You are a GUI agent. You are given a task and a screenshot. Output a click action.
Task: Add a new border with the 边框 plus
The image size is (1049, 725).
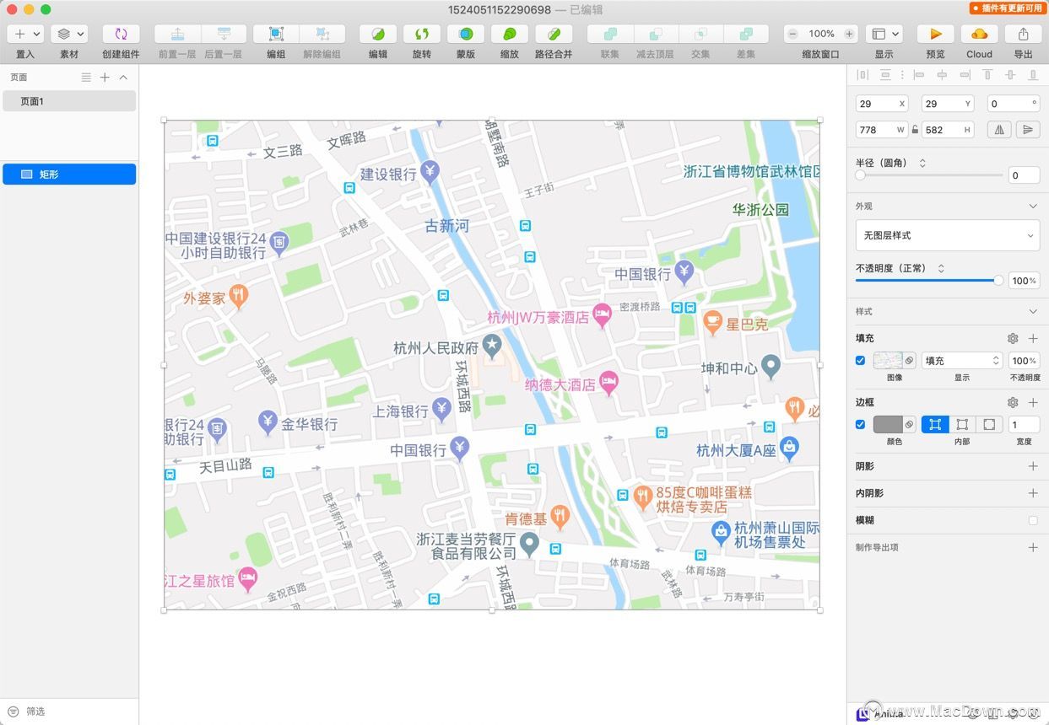pyautogui.click(x=1033, y=402)
